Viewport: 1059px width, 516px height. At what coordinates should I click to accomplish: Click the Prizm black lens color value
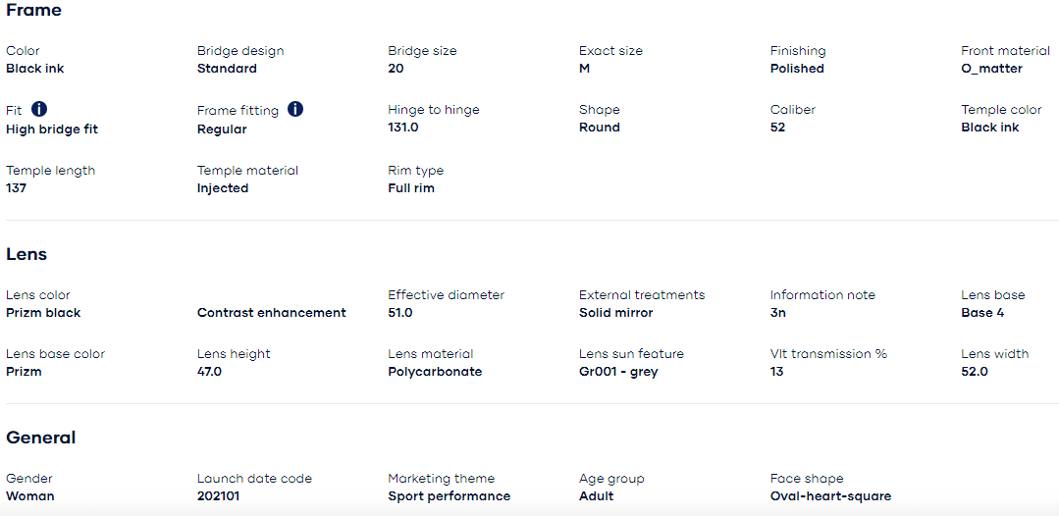43,313
